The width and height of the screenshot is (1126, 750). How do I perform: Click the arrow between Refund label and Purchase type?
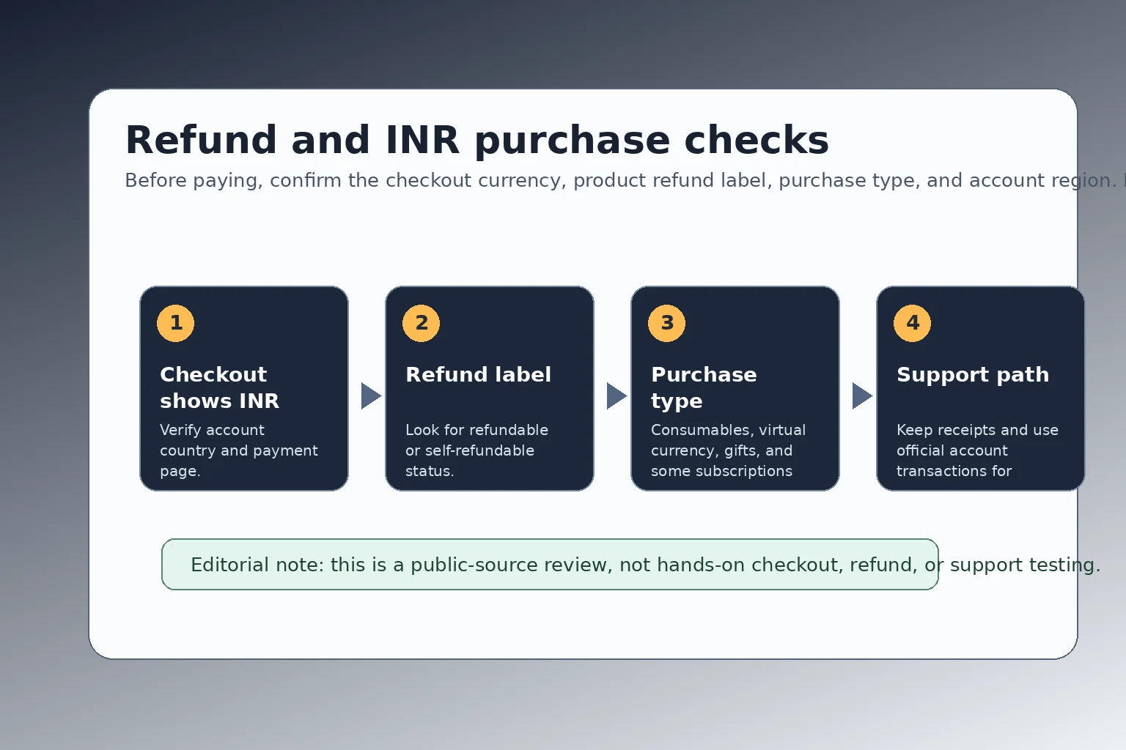617,396
